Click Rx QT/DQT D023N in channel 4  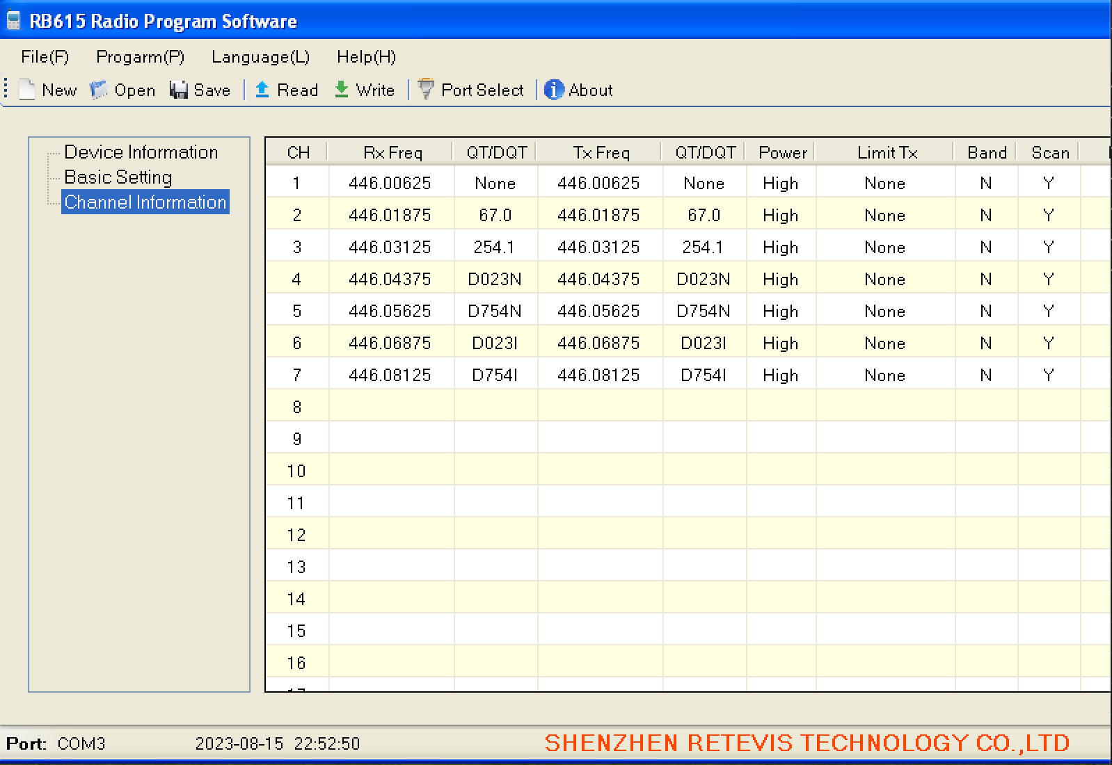point(495,279)
